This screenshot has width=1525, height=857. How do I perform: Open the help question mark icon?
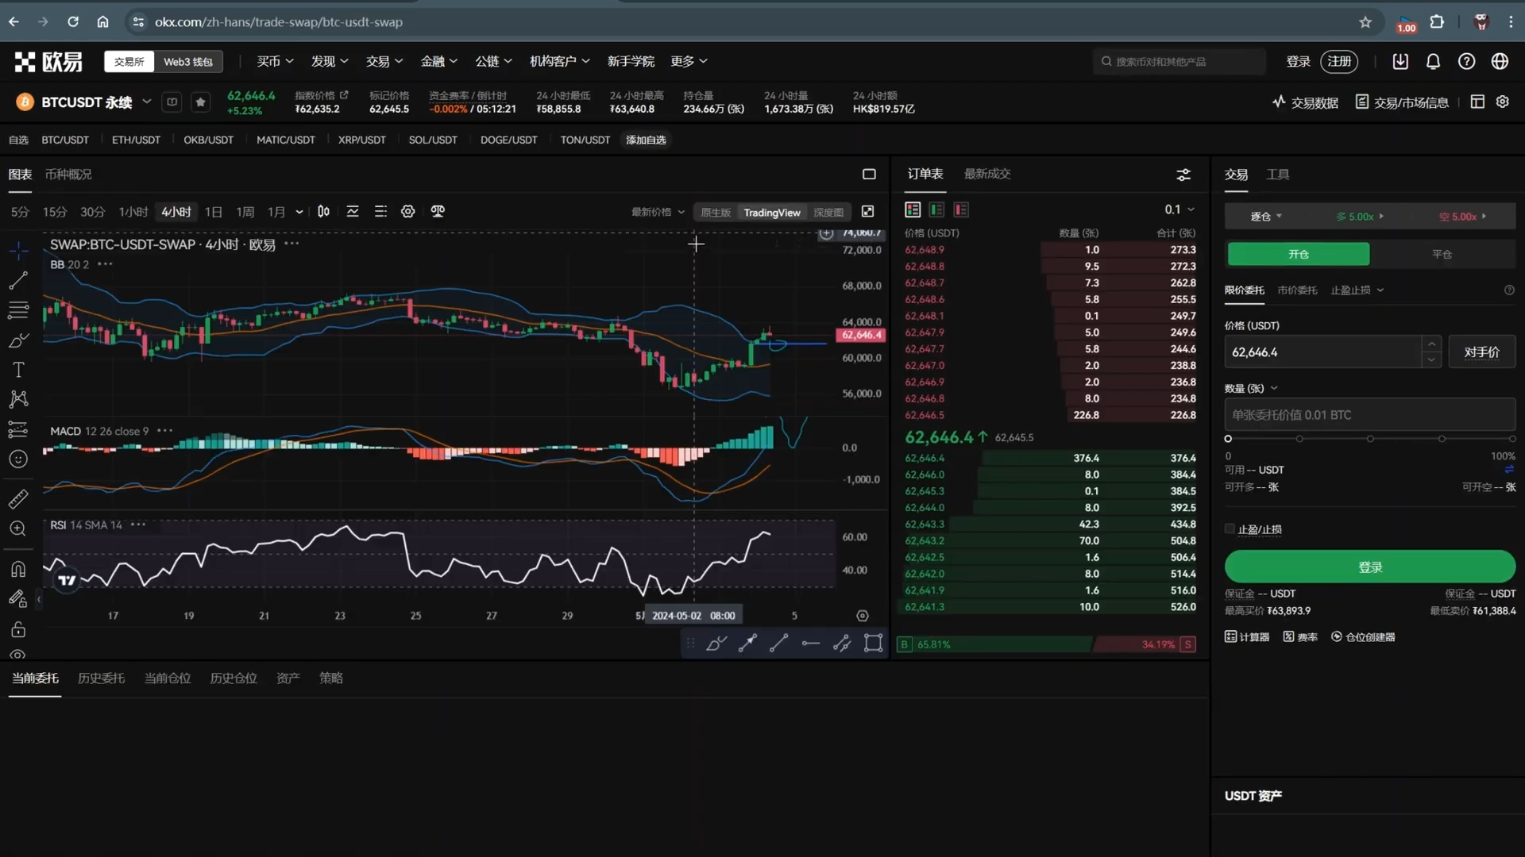click(1466, 61)
